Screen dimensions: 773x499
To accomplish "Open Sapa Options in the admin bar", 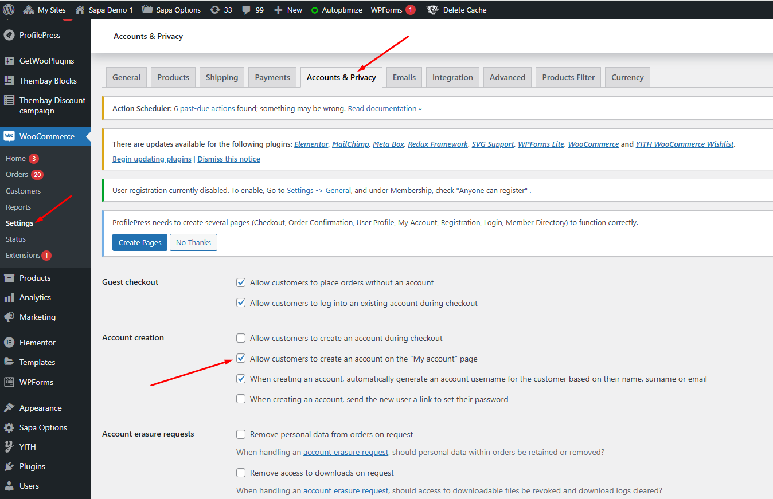I will coord(171,10).
